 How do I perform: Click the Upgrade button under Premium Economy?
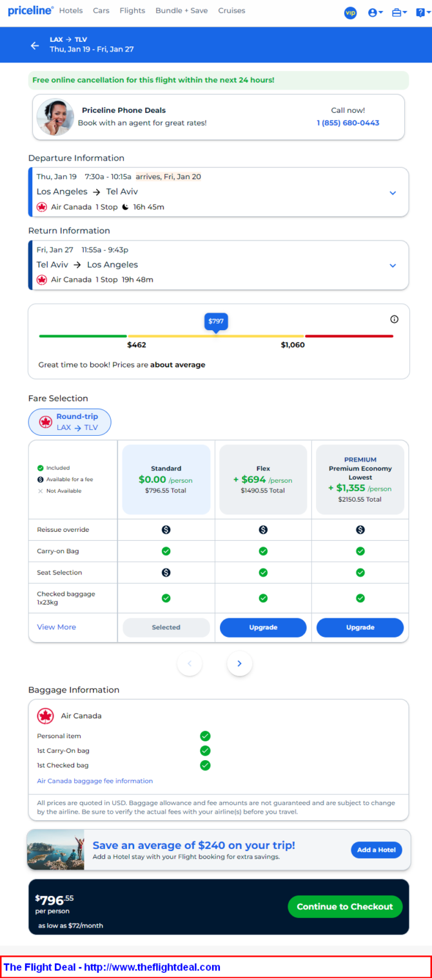pos(360,627)
